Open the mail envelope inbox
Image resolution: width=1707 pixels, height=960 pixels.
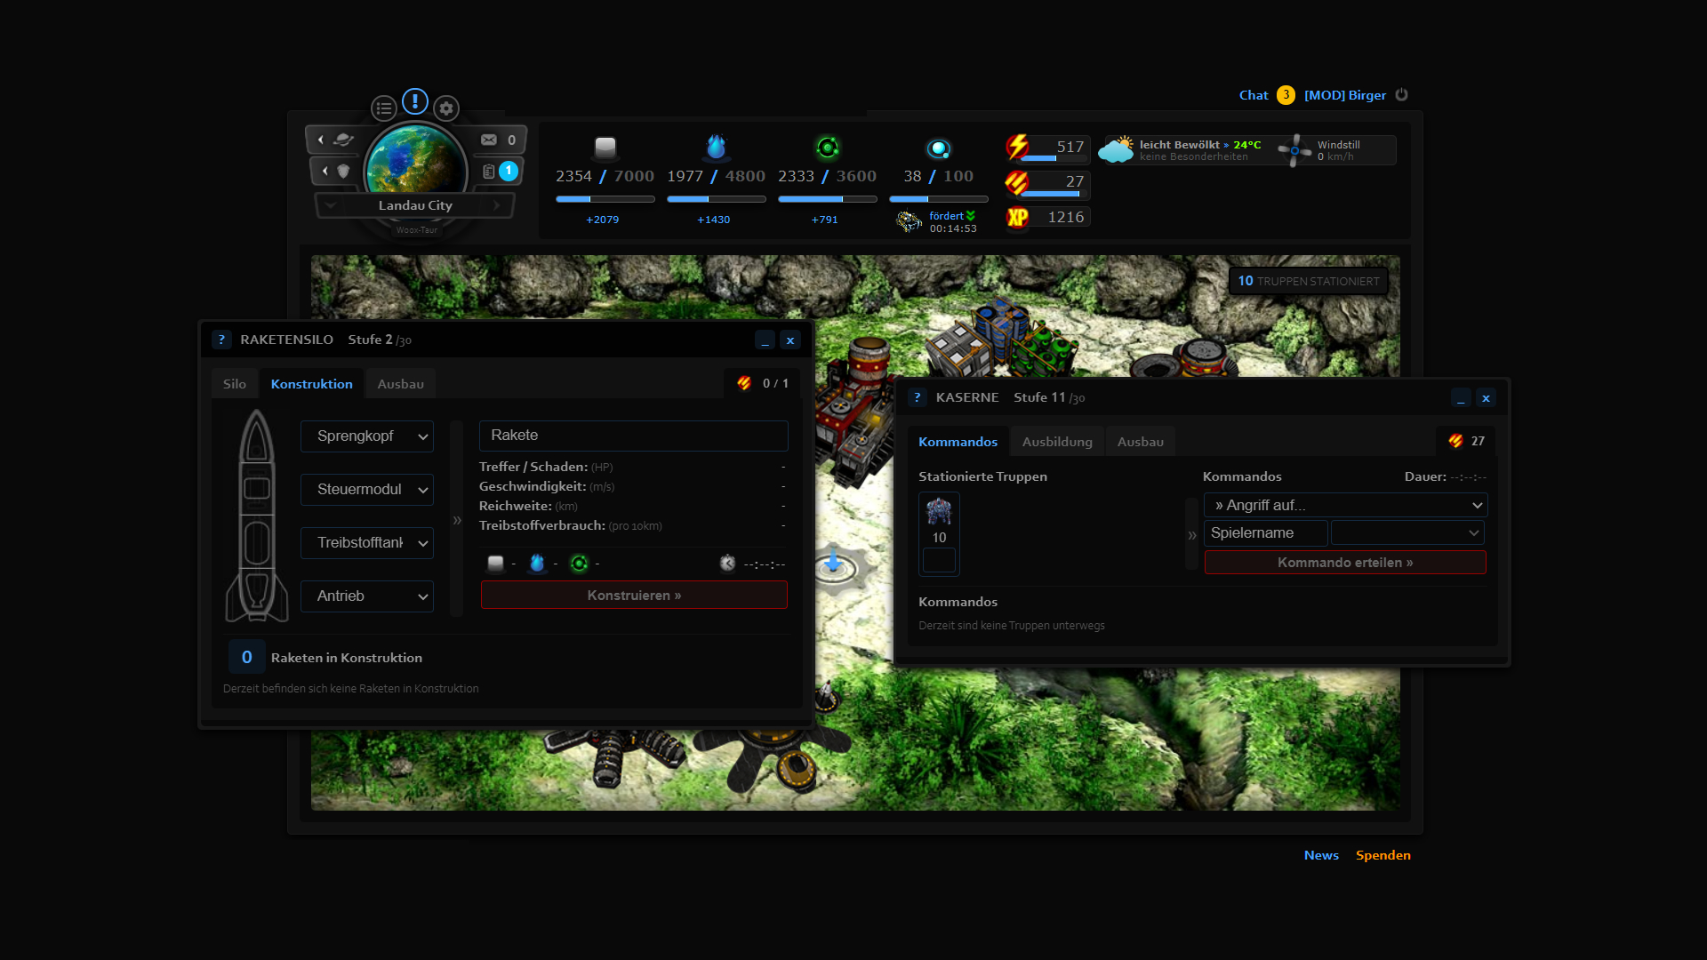coord(489,140)
